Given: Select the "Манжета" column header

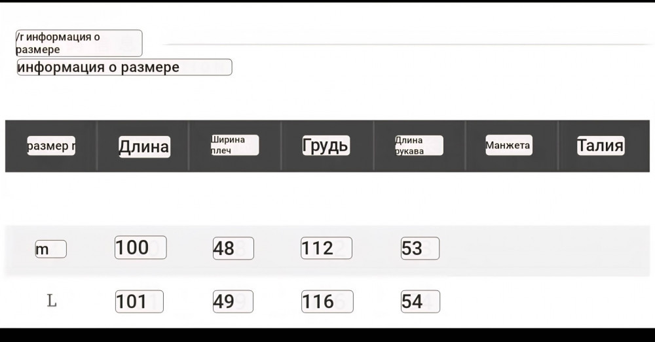Looking at the screenshot, I should click(x=508, y=145).
